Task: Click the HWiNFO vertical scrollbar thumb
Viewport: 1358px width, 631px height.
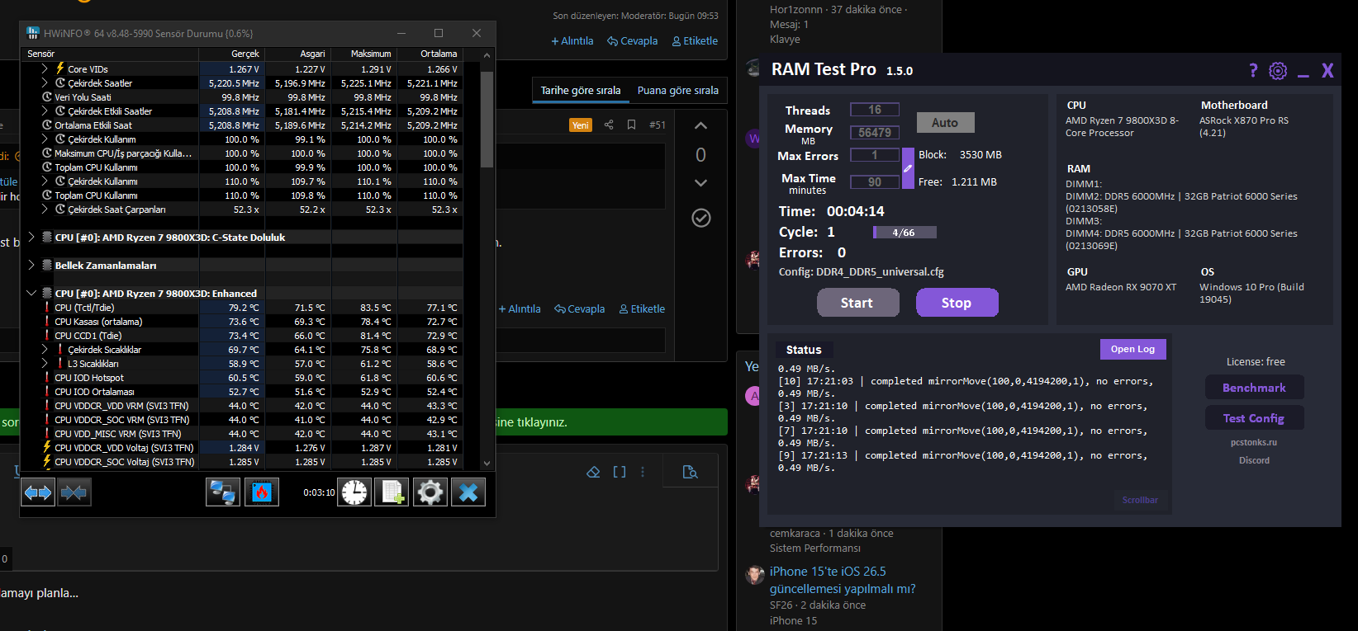Action: [487, 120]
